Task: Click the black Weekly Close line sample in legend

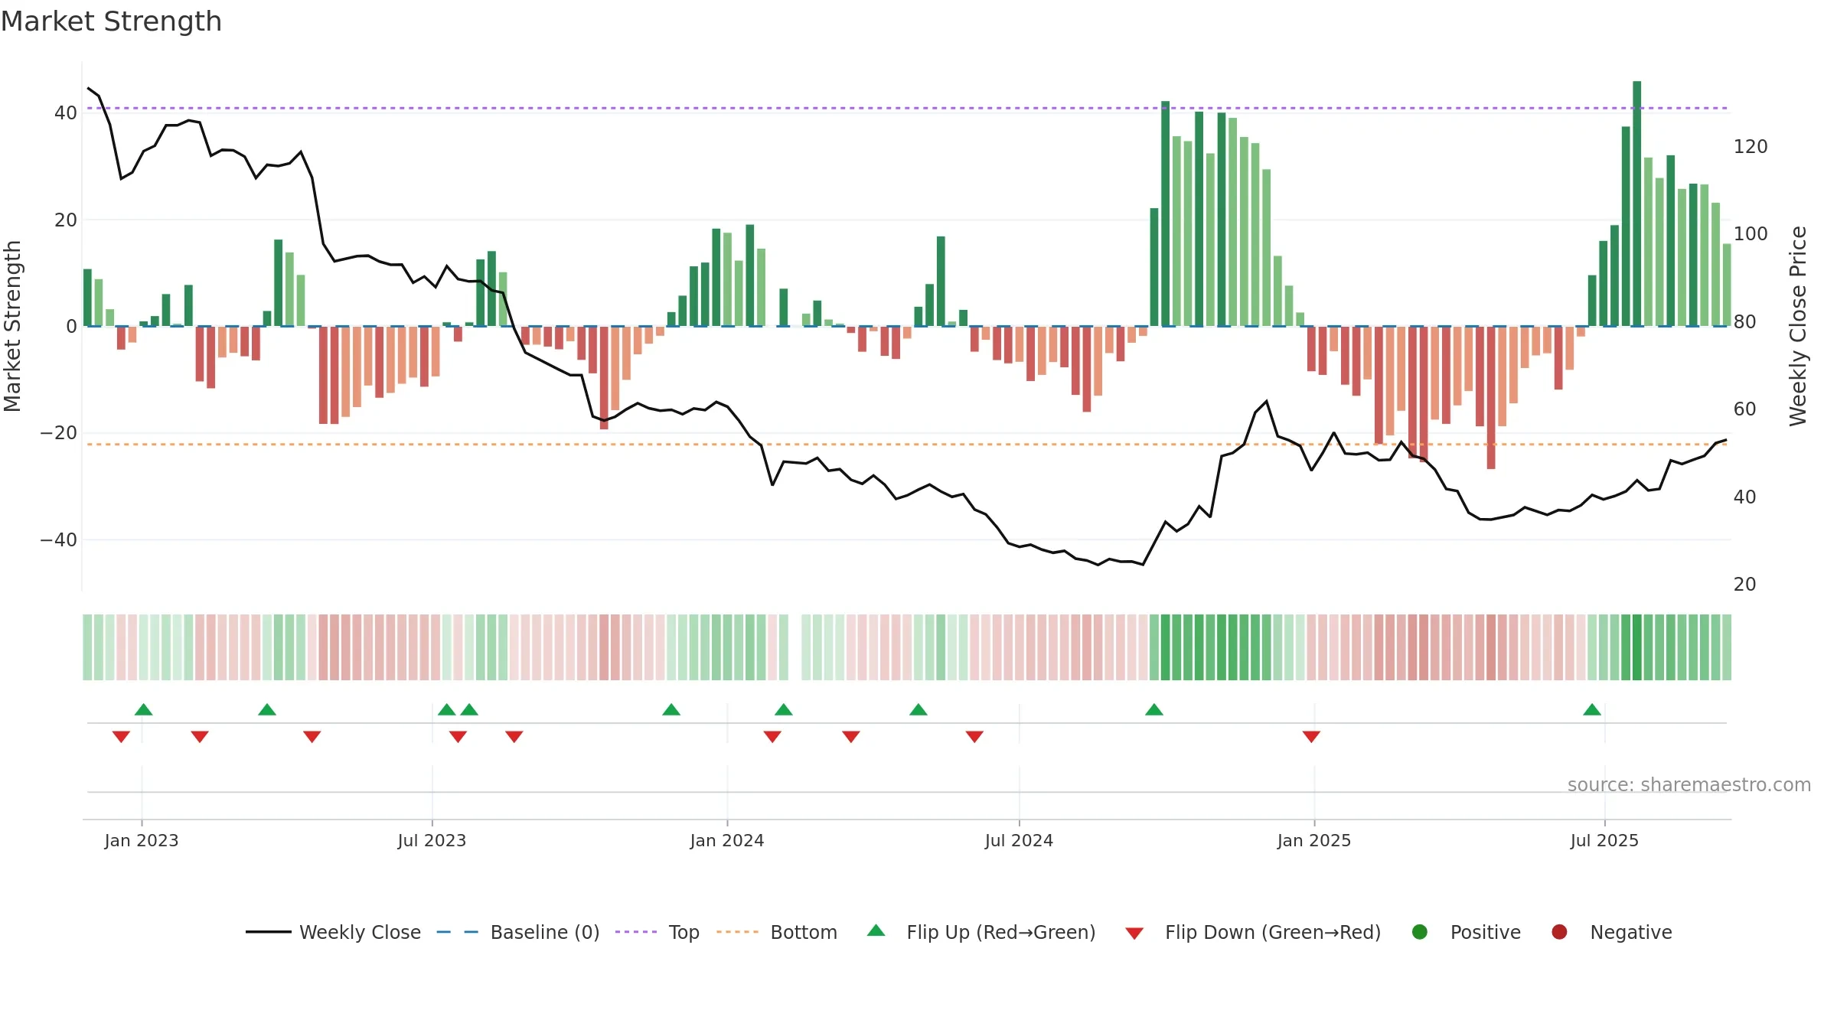Action: [x=269, y=932]
